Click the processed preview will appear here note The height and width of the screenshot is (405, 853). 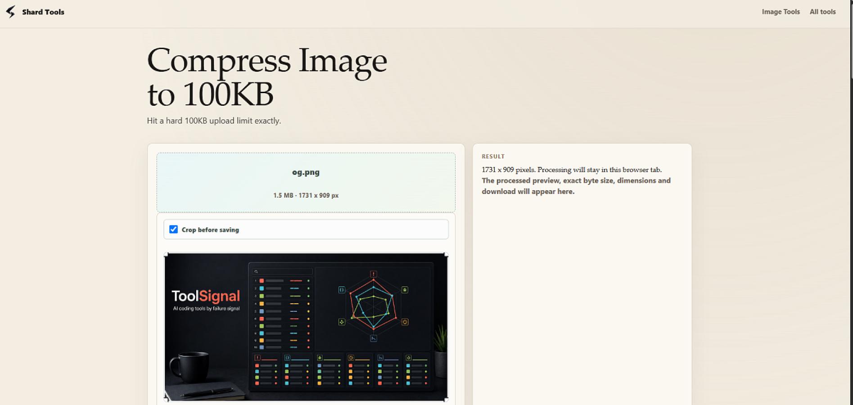pyautogui.click(x=576, y=186)
